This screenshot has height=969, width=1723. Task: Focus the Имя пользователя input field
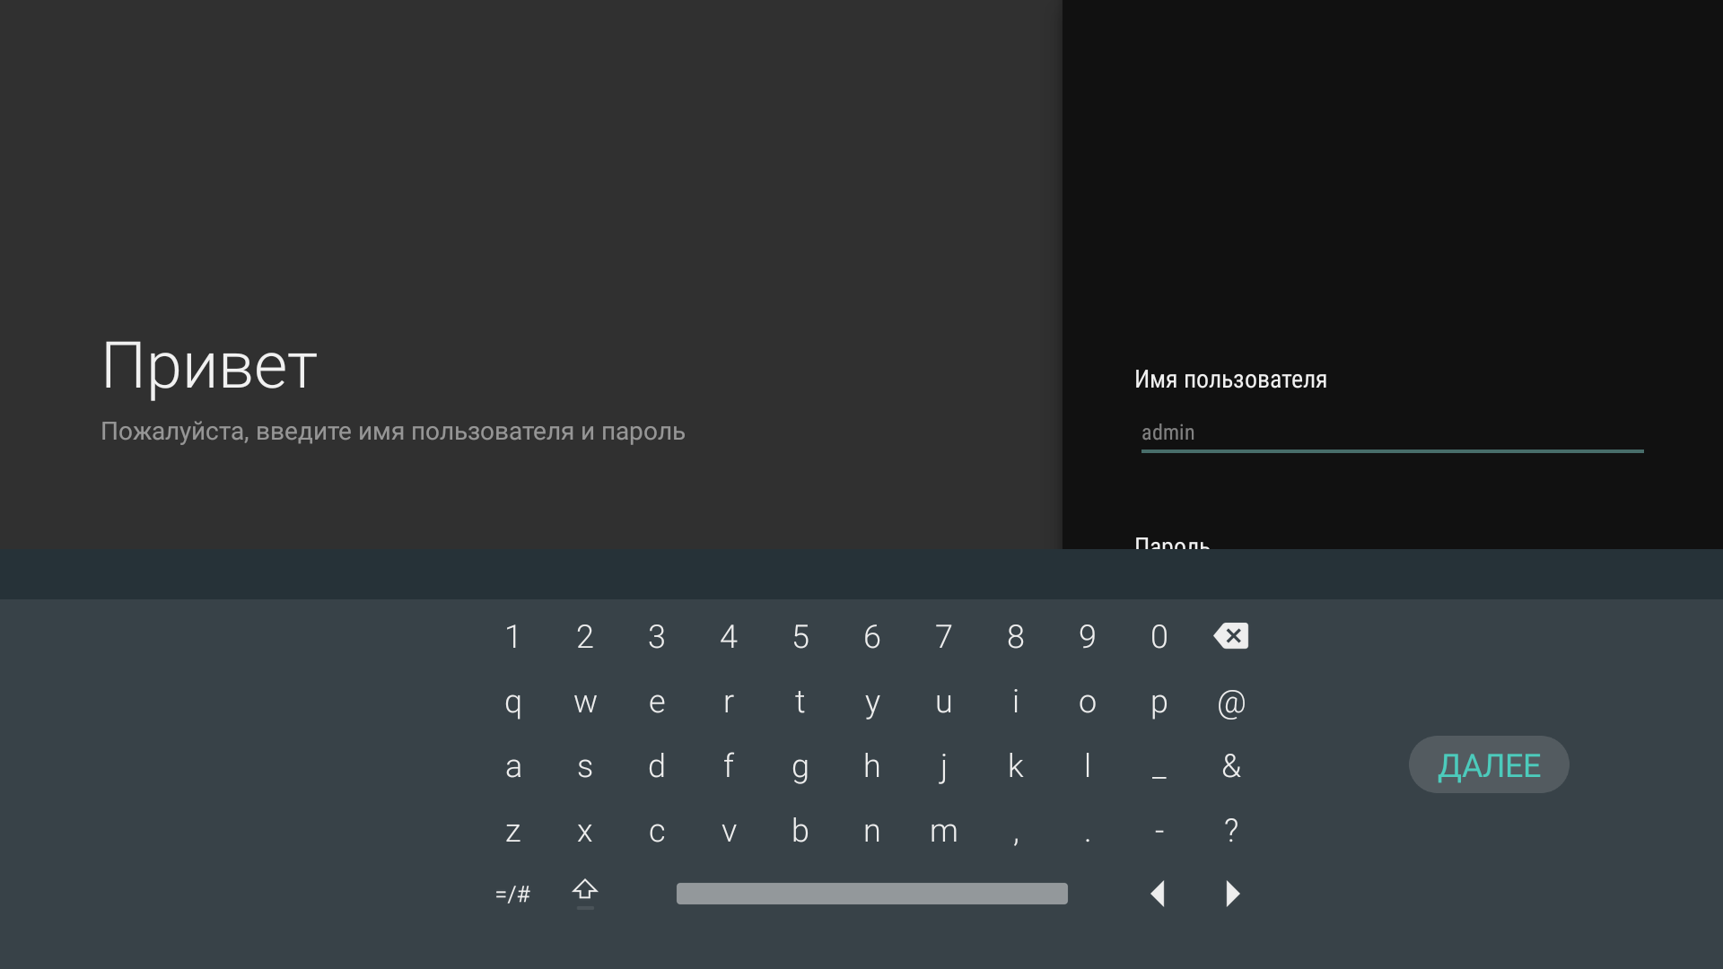(1392, 433)
